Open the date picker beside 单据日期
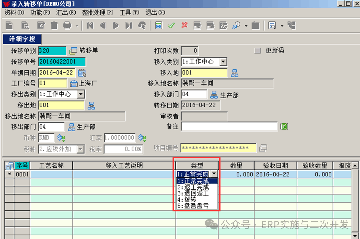 [82, 73]
